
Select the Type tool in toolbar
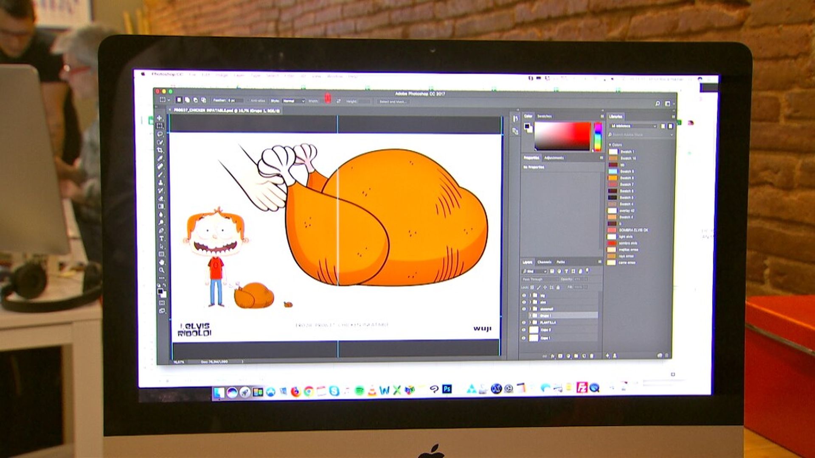click(x=161, y=238)
